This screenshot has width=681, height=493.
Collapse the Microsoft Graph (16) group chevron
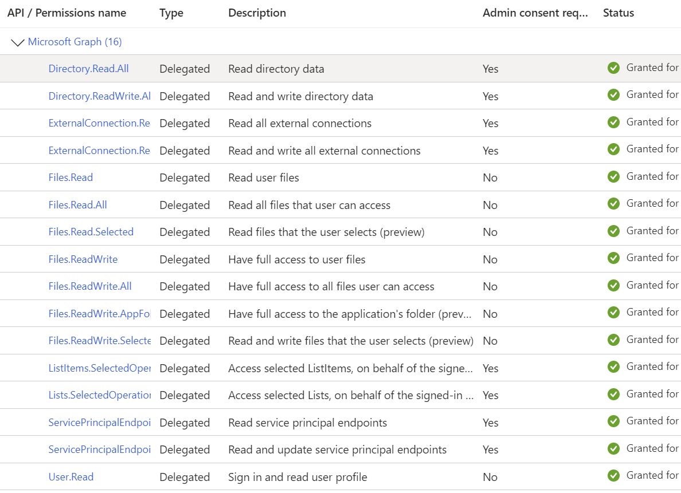tap(17, 42)
